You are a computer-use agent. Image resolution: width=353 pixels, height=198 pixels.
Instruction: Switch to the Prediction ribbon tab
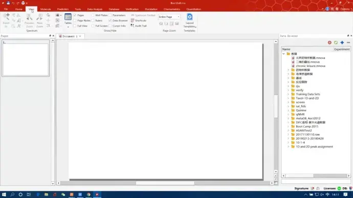point(63,9)
